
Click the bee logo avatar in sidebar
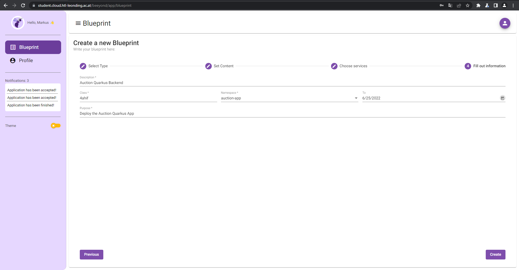point(18,23)
